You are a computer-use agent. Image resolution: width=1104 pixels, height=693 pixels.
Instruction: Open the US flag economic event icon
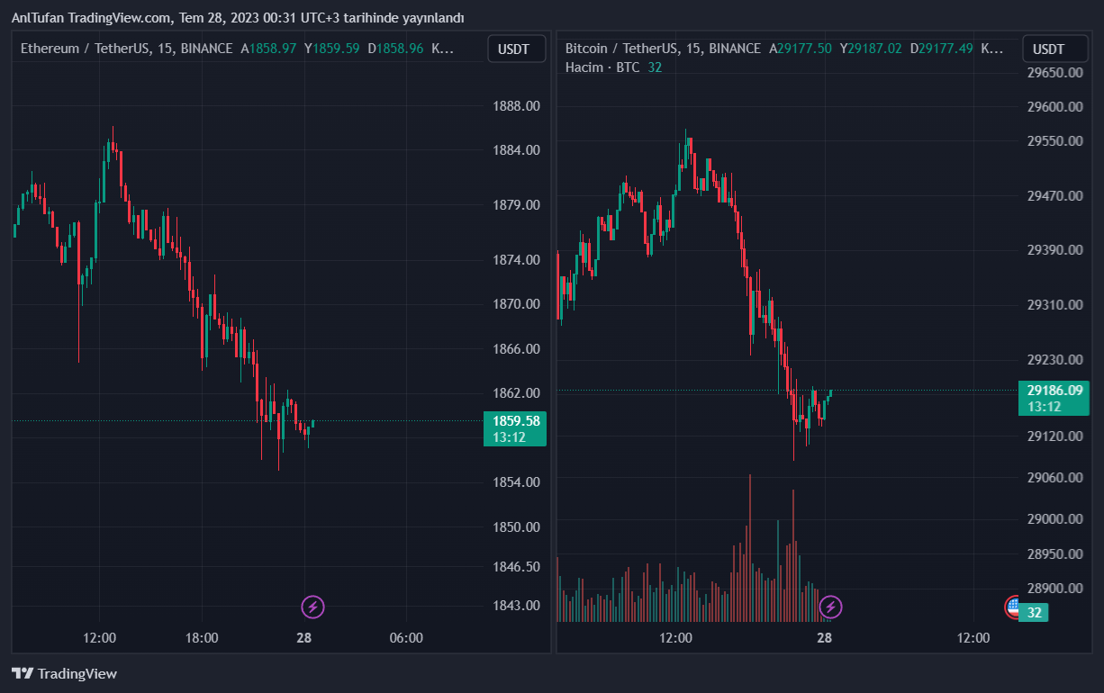tap(1014, 607)
